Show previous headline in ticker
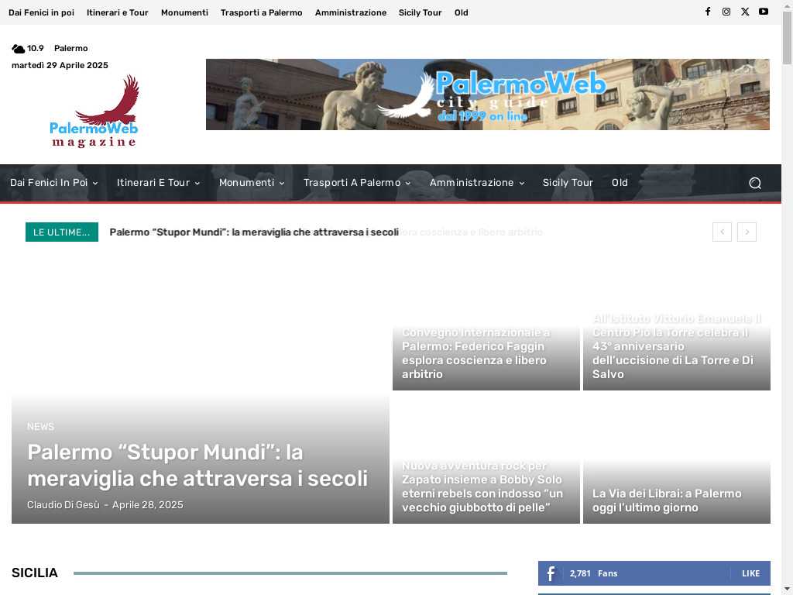793x595 pixels. 722,232
